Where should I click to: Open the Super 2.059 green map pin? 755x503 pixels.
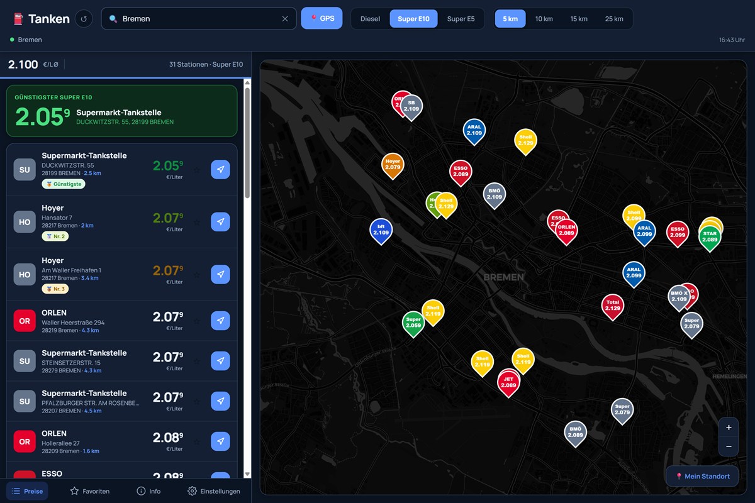(x=413, y=323)
